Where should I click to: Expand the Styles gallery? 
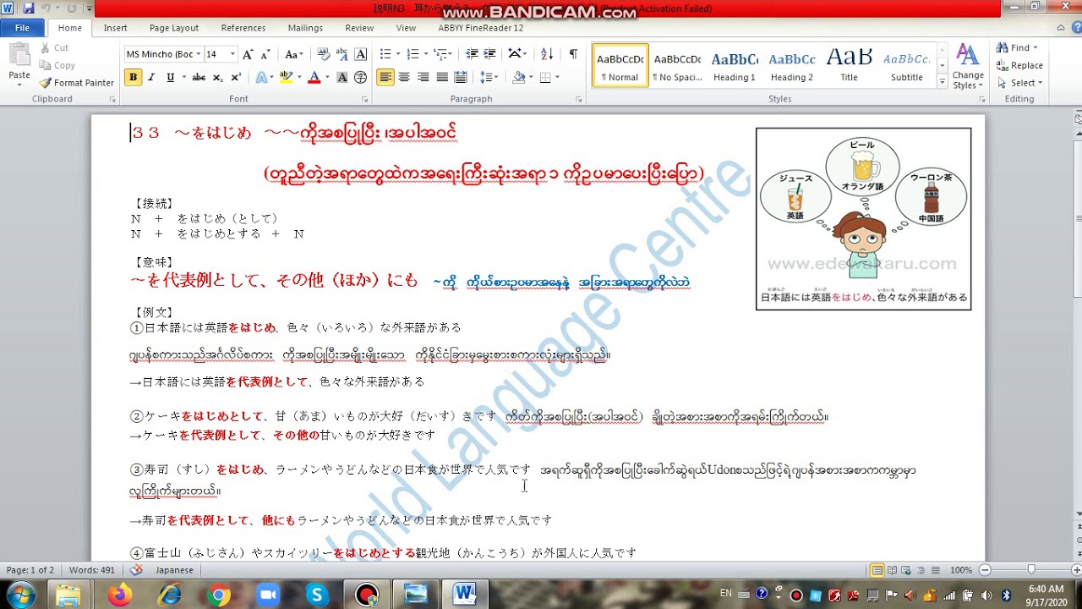click(x=943, y=83)
